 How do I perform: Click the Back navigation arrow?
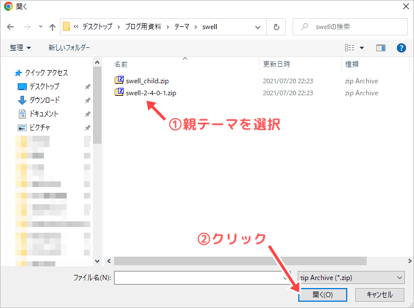click(11, 27)
